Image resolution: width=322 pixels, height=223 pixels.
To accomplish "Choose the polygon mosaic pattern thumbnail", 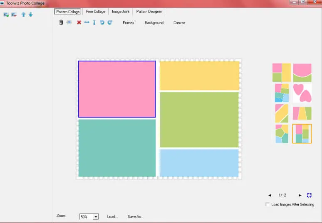I will point(282,134).
